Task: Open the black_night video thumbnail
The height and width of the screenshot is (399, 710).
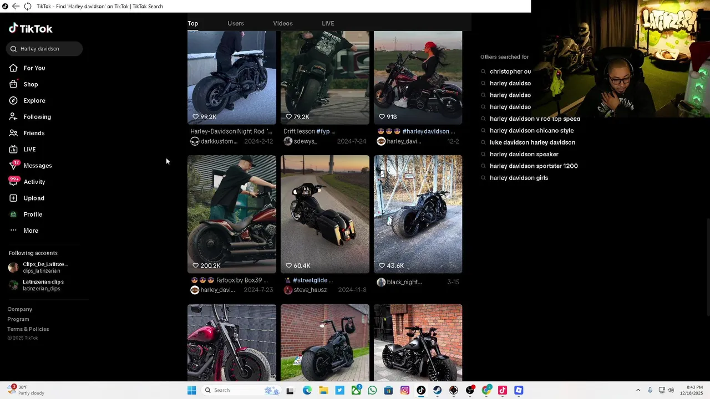Action: click(x=418, y=214)
